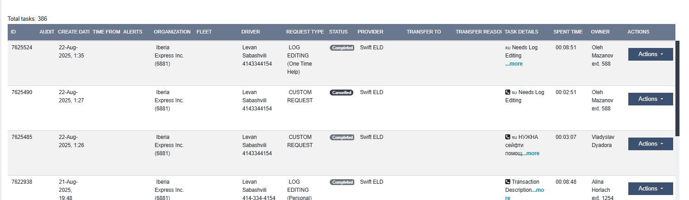Click phone icon in task 7625490 details

508,92
